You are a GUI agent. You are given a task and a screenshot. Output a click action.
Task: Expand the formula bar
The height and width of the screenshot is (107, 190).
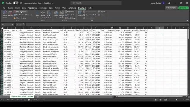[188, 24]
